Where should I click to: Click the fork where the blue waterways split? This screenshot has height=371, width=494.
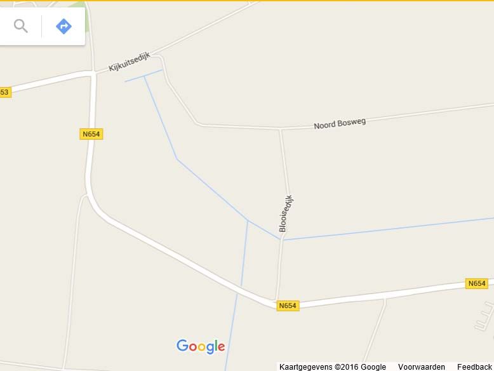(248, 221)
